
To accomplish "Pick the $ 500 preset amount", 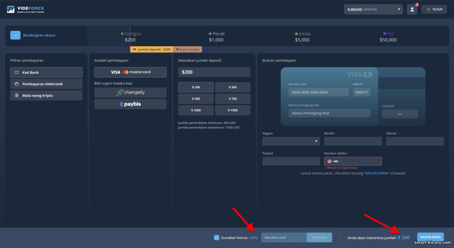I will pyautogui.click(x=196, y=99).
